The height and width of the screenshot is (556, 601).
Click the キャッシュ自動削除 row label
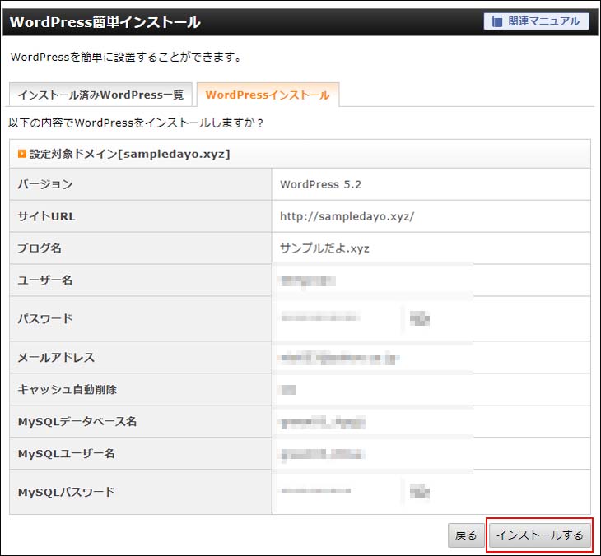coord(67,389)
